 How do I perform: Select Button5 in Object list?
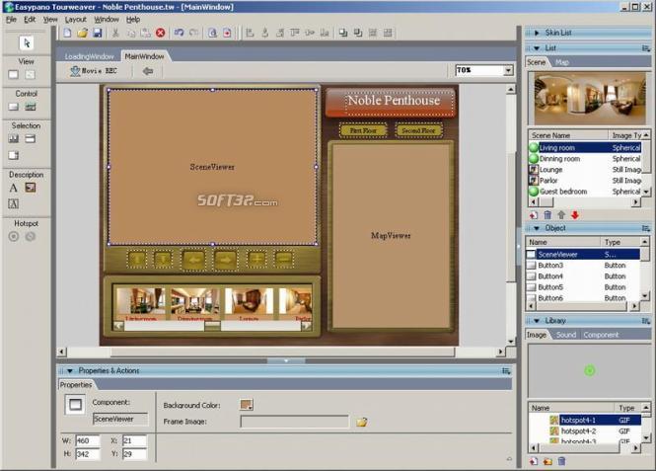[x=583, y=287]
